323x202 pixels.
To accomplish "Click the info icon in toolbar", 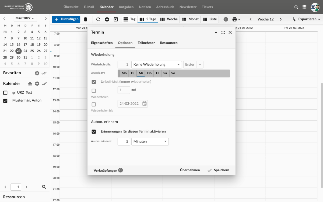I will coord(226,19).
